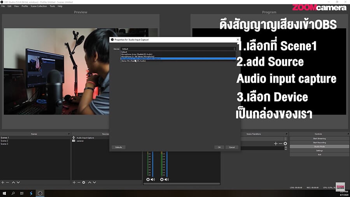Move the scene down in the Scenes panel
350x197 pixels.
click(x=18, y=183)
